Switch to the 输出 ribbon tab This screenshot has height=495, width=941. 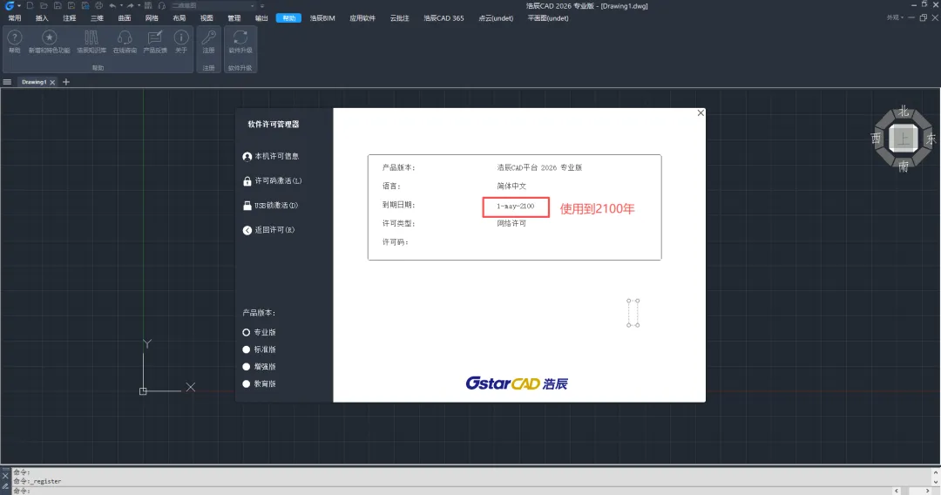(x=261, y=18)
